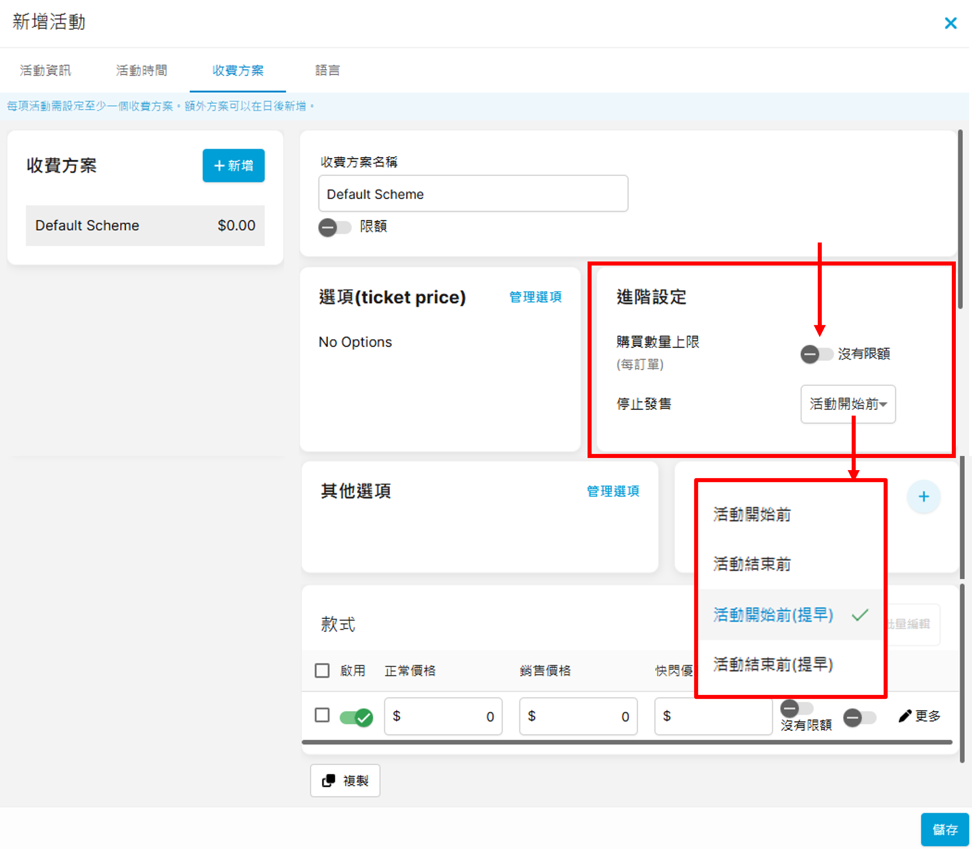Toggle the 限額 switch under scheme name
The height and width of the screenshot is (849, 972).
coord(334,228)
